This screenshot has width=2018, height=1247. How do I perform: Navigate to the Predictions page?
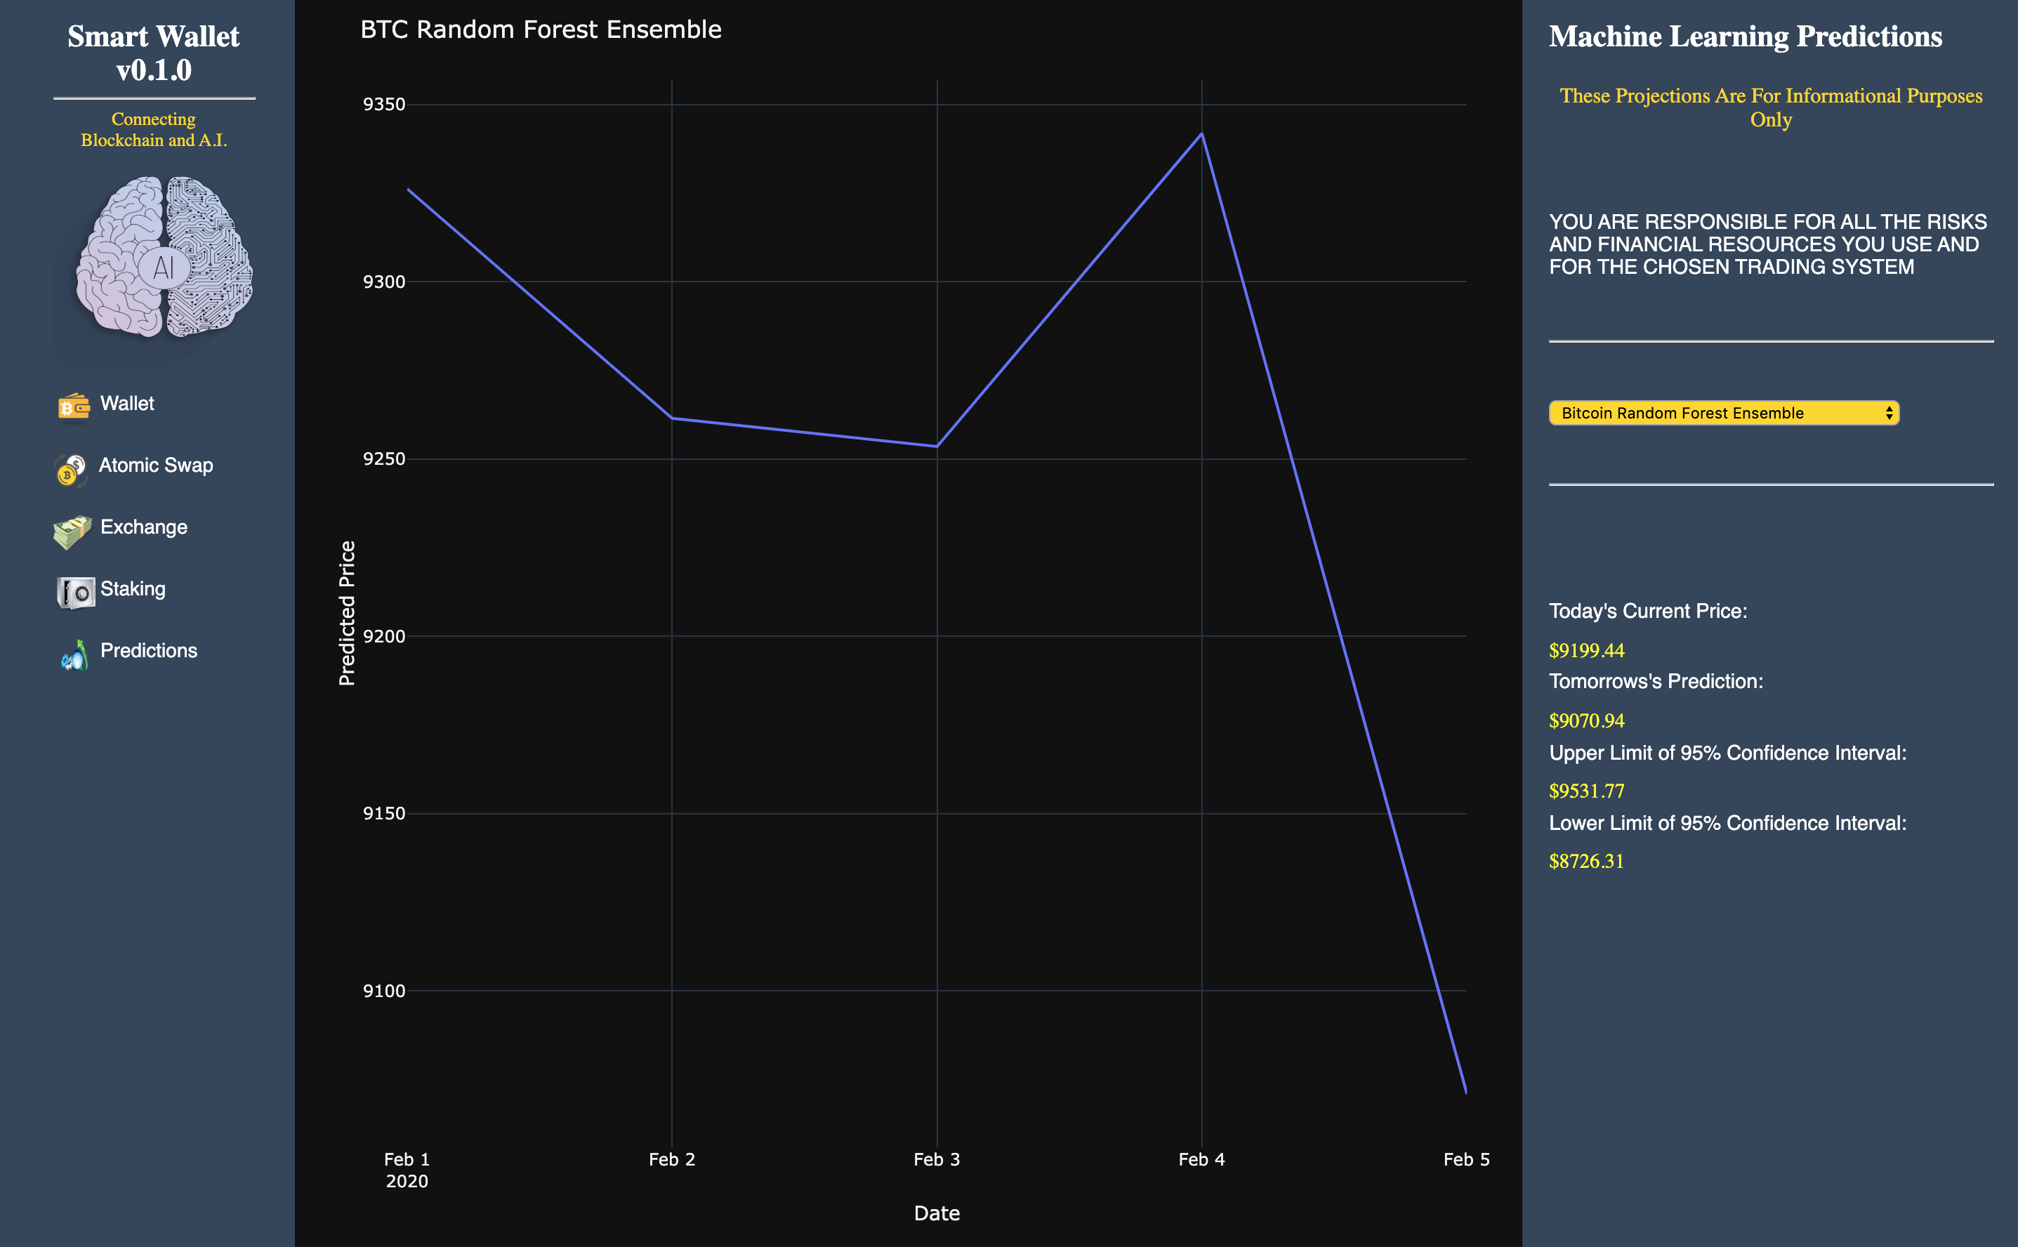[x=148, y=651]
